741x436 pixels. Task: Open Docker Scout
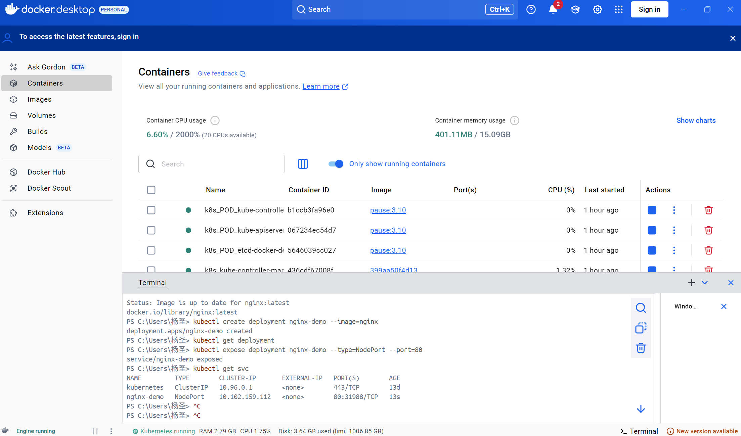tap(49, 188)
